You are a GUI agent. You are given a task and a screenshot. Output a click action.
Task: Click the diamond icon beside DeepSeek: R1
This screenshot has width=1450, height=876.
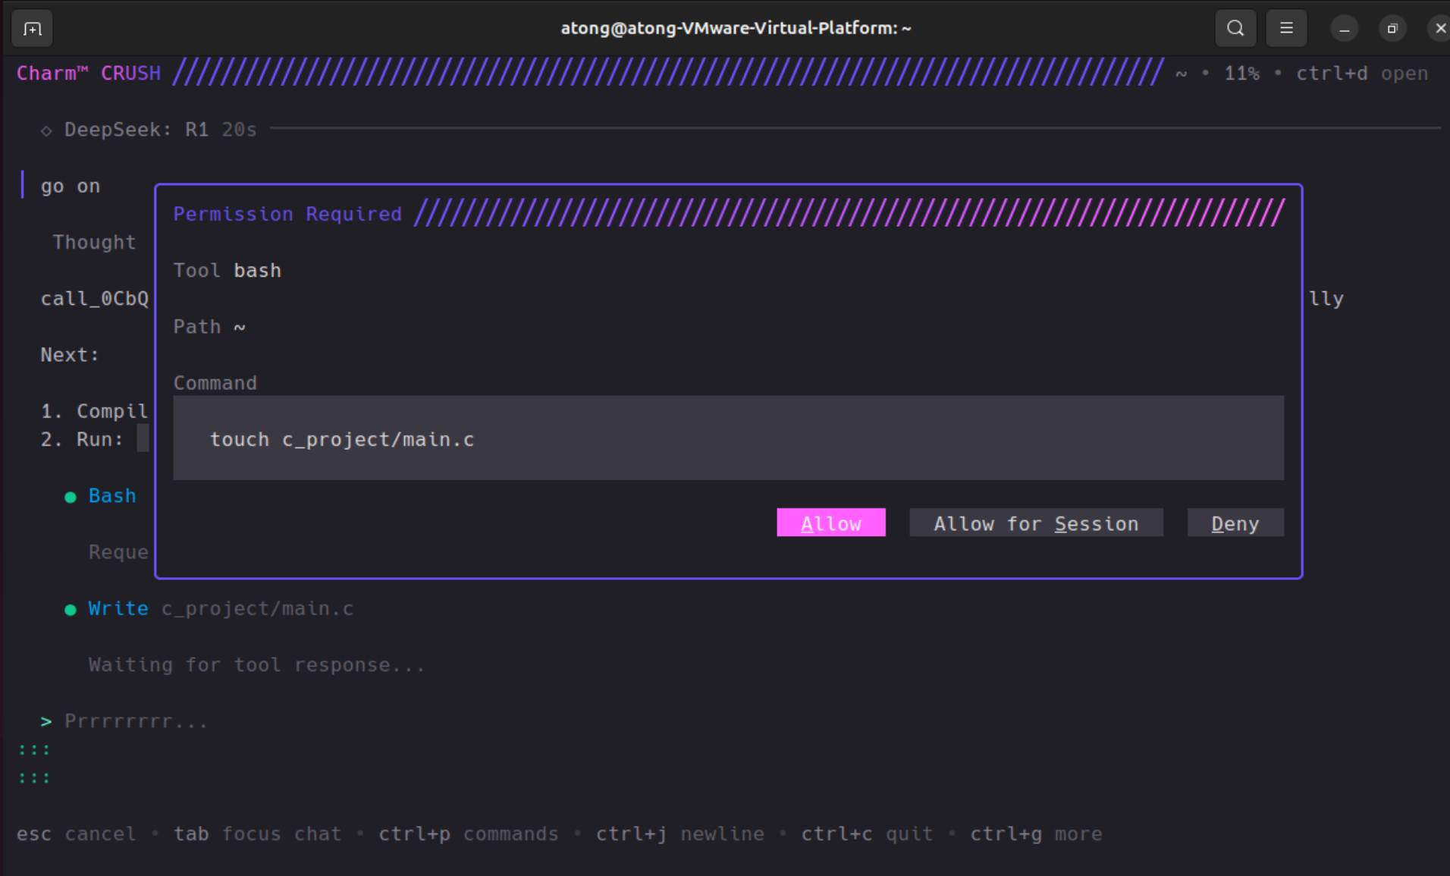pos(46,130)
